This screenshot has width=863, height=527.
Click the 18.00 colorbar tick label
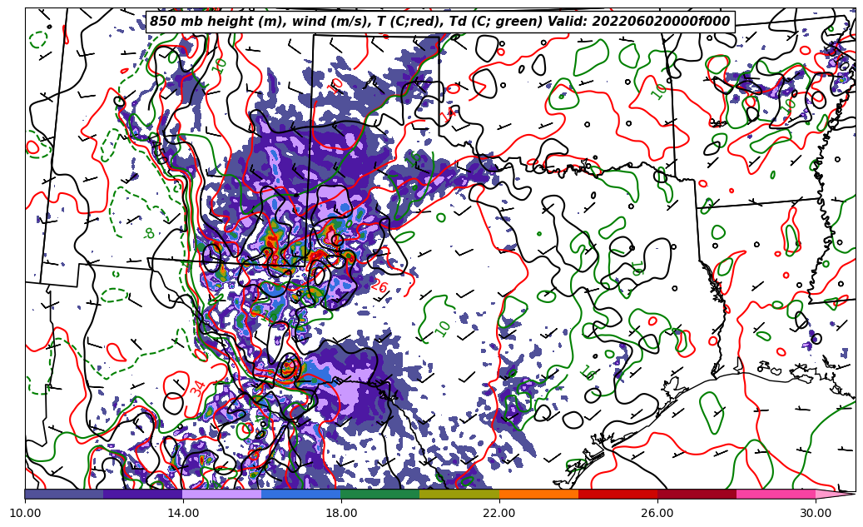click(341, 513)
